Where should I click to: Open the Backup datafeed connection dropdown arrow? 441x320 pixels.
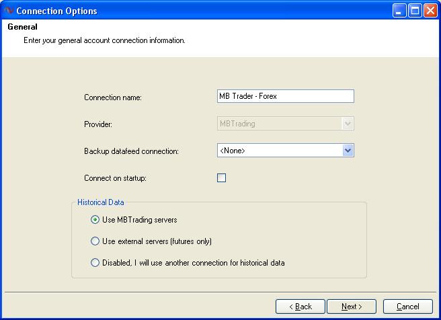pyautogui.click(x=348, y=151)
